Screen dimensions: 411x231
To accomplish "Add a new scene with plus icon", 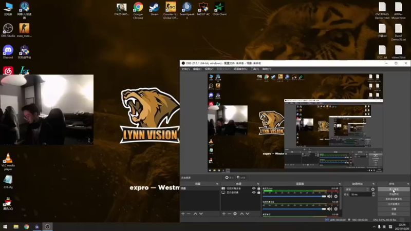I will pos(183,214).
